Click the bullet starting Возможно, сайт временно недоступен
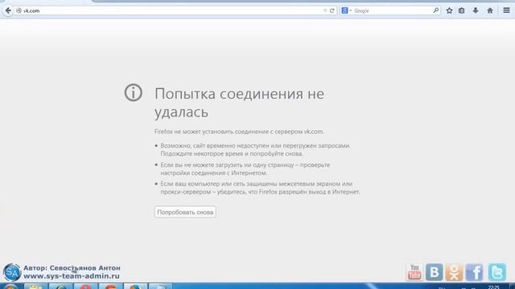515x289 pixels. pos(255,149)
